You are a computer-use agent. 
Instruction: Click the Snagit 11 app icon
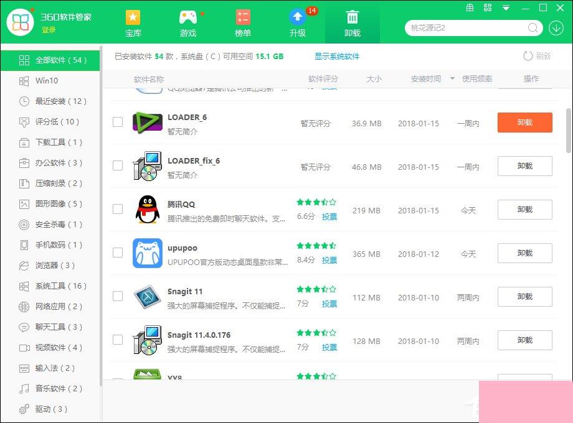(147, 296)
